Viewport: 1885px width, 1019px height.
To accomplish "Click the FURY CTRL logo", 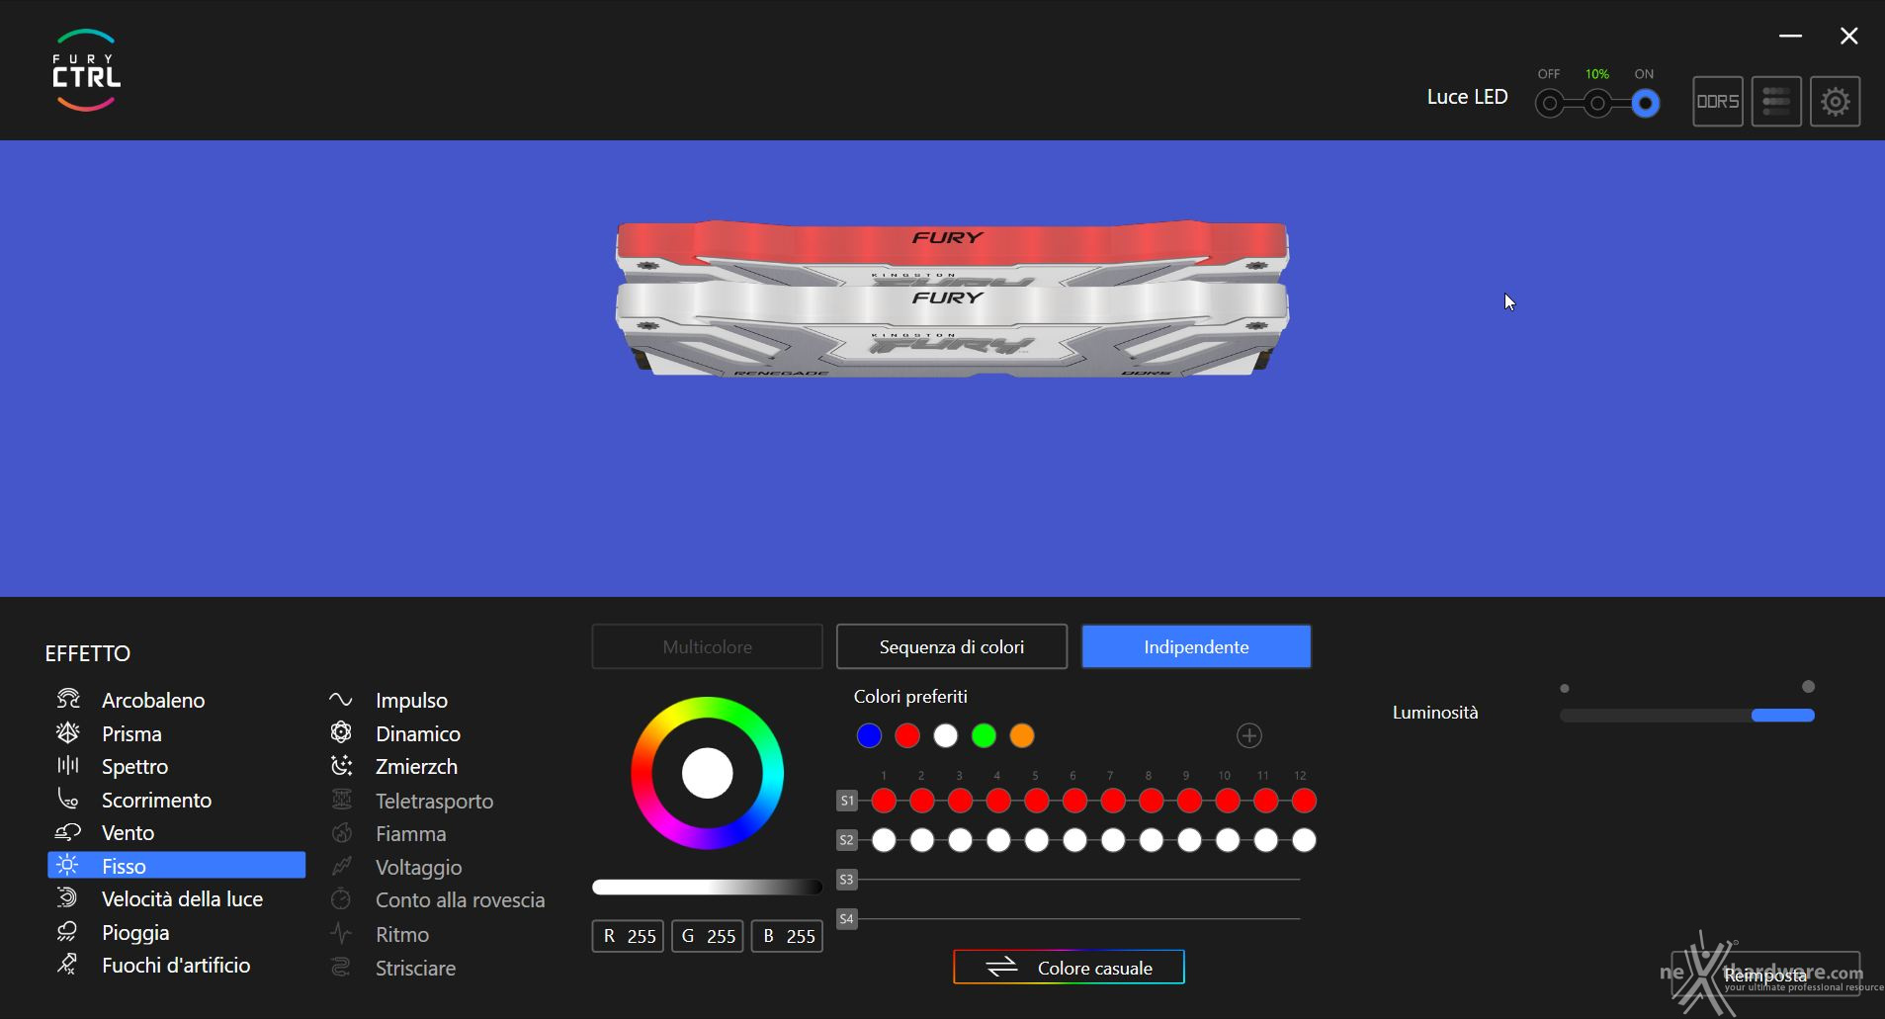I will 86,70.
